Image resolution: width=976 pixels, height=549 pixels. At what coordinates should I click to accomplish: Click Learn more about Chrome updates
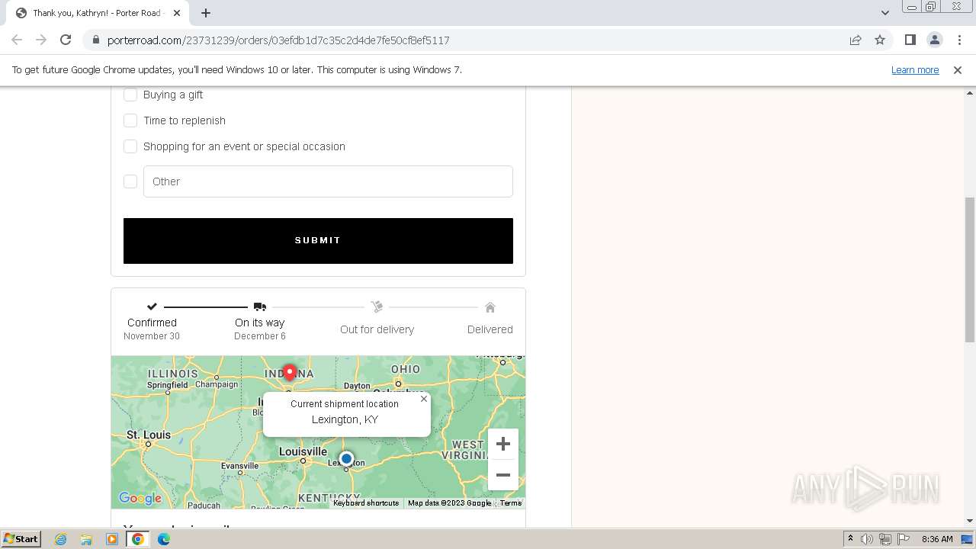point(915,69)
